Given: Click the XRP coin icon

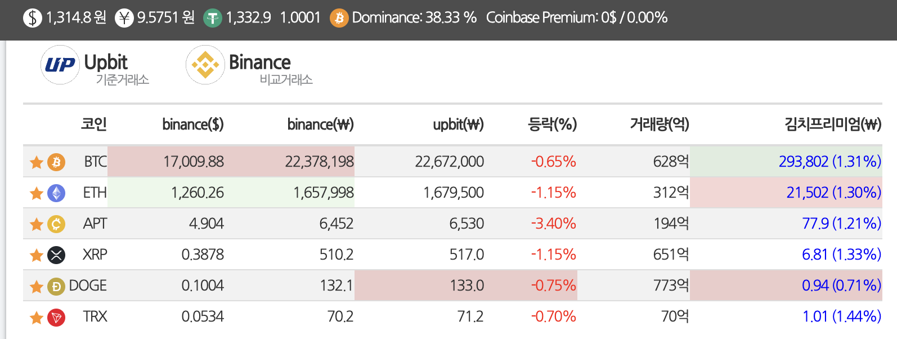Looking at the screenshot, I should (56, 255).
